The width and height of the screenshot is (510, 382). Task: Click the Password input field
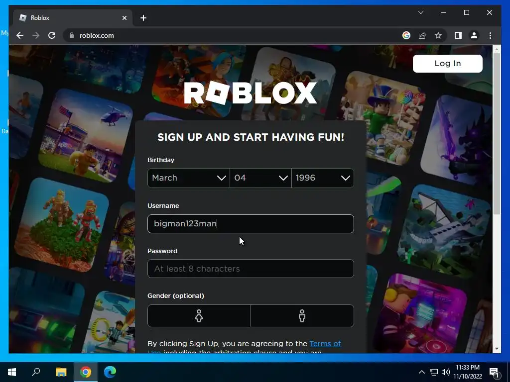click(251, 269)
